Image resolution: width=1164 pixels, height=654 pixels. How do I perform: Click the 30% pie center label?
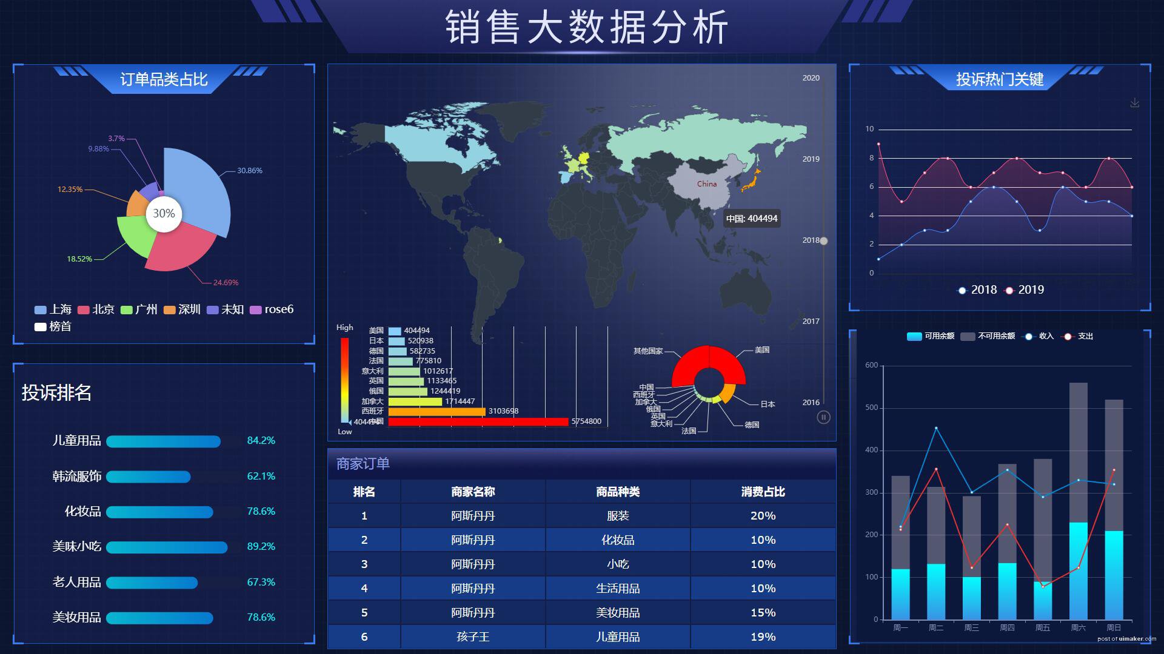164,213
